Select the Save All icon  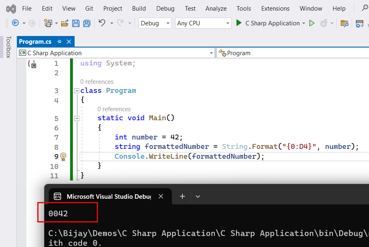[87, 23]
